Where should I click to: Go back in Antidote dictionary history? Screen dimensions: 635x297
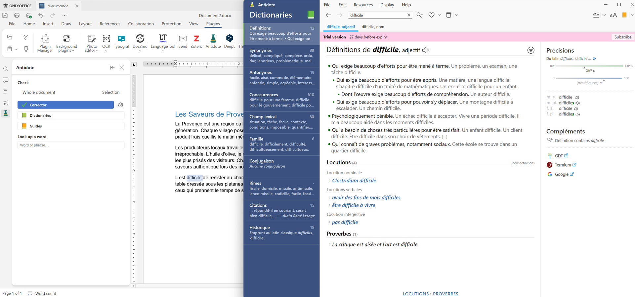tap(328, 15)
